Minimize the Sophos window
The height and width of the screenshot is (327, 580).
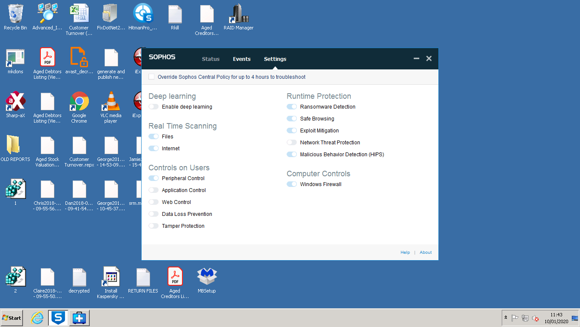click(x=417, y=59)
